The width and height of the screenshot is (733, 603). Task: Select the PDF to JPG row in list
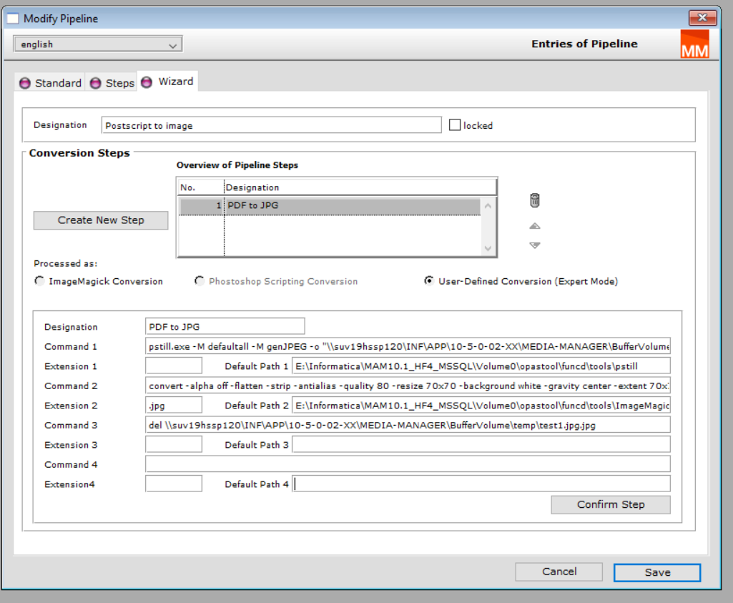[330, 206]
